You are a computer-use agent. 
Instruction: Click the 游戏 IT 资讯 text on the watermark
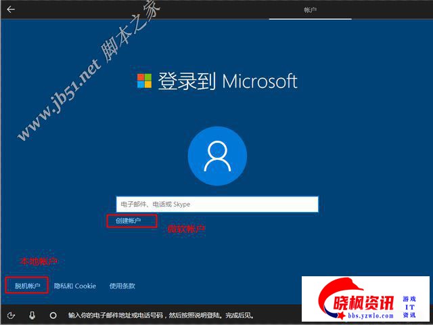(x=409, y=307)
